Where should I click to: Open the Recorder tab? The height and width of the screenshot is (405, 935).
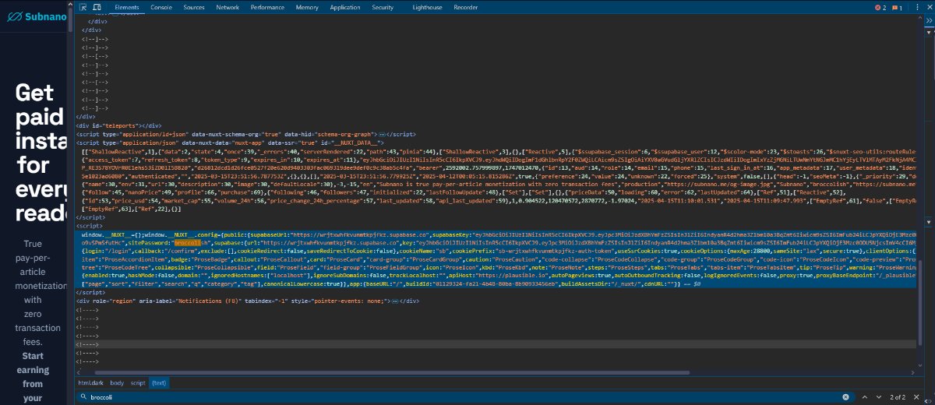[x=466, y=7]
